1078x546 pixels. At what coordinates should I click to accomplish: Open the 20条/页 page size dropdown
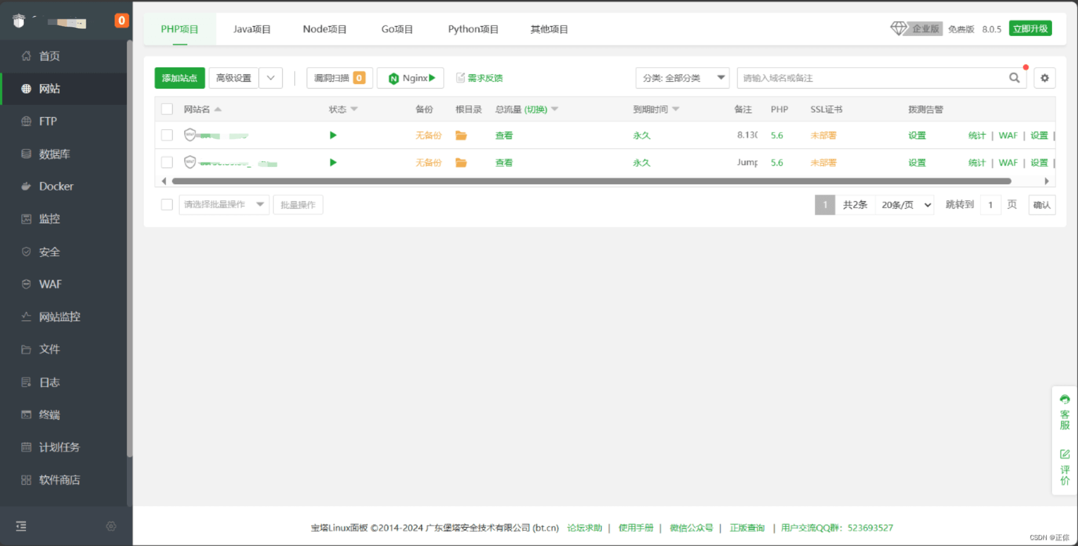click(x=905, y=205)
